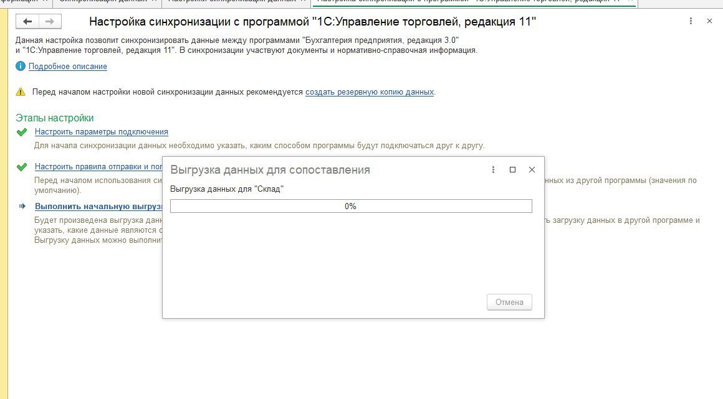
Task: Open the Настроить параметры подключения step
Action: pyautogui.click(x=102, y=132)
